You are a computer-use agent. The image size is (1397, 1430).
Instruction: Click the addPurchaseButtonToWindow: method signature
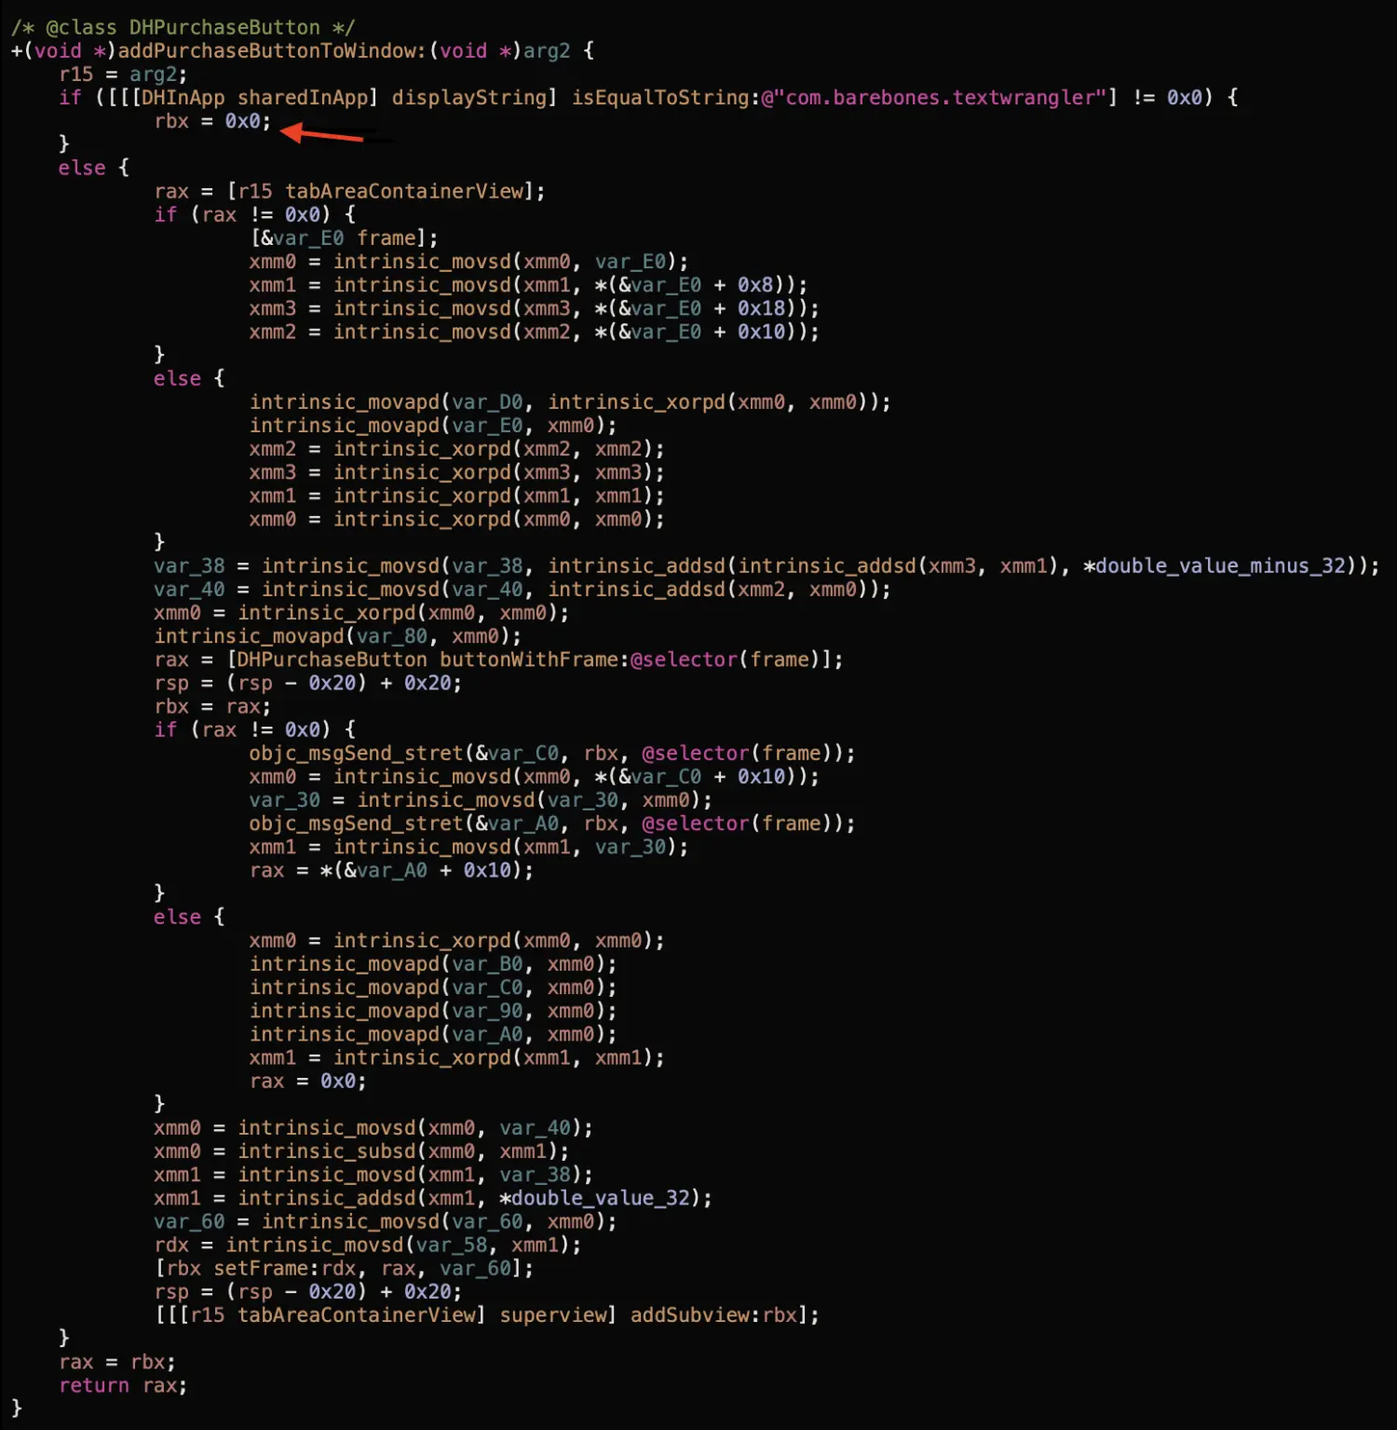click(x=303, y=50)
